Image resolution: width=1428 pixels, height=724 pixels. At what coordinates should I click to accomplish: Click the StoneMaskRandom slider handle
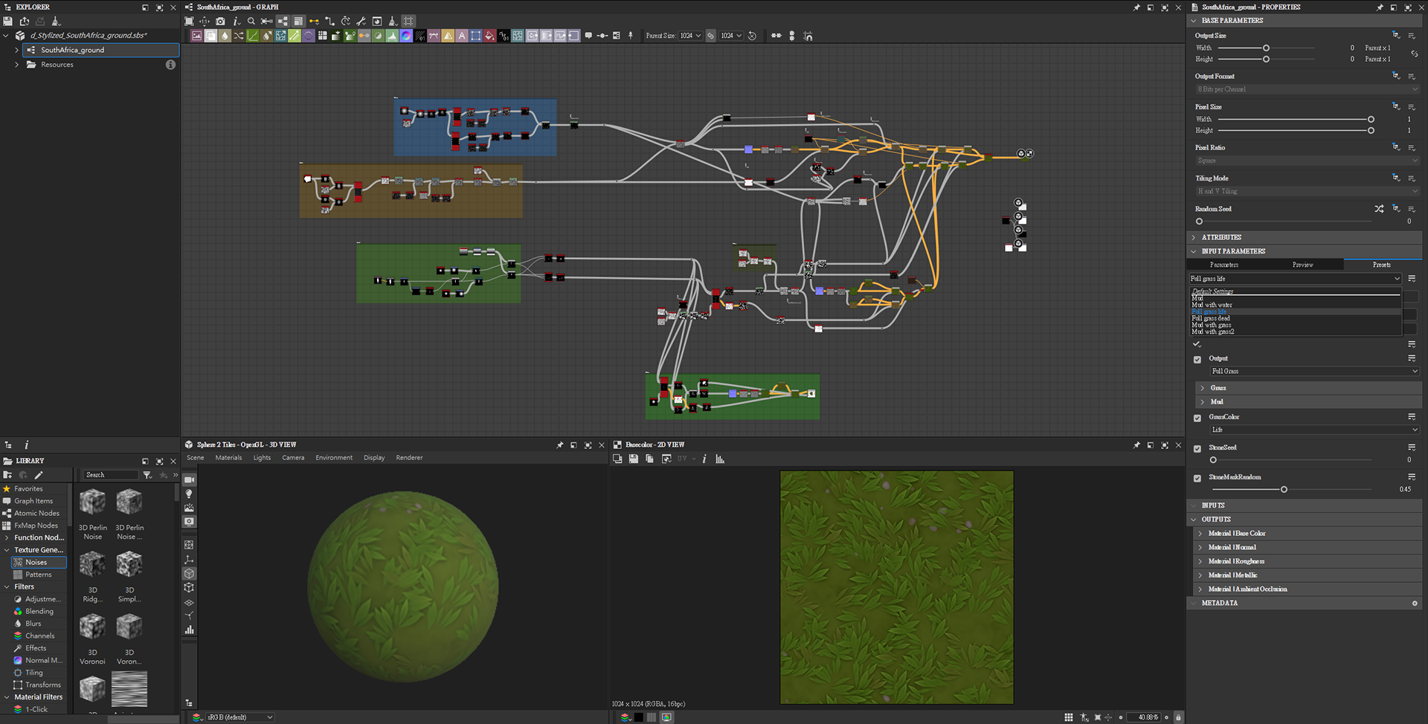coord(1284,489)
